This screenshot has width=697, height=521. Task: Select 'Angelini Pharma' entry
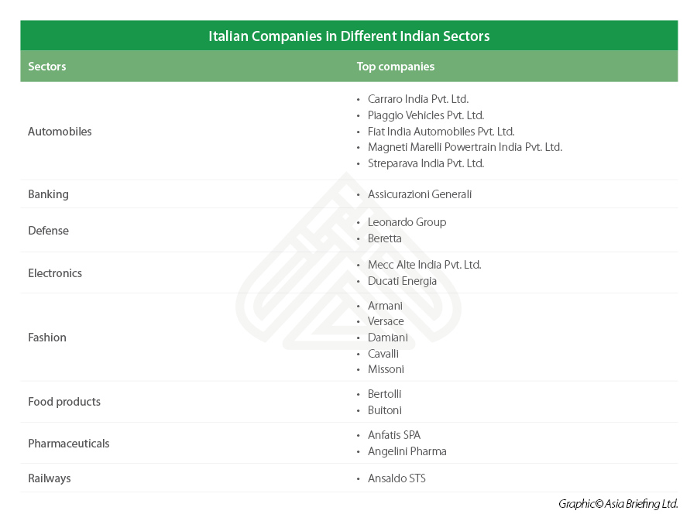pos(407,451)
